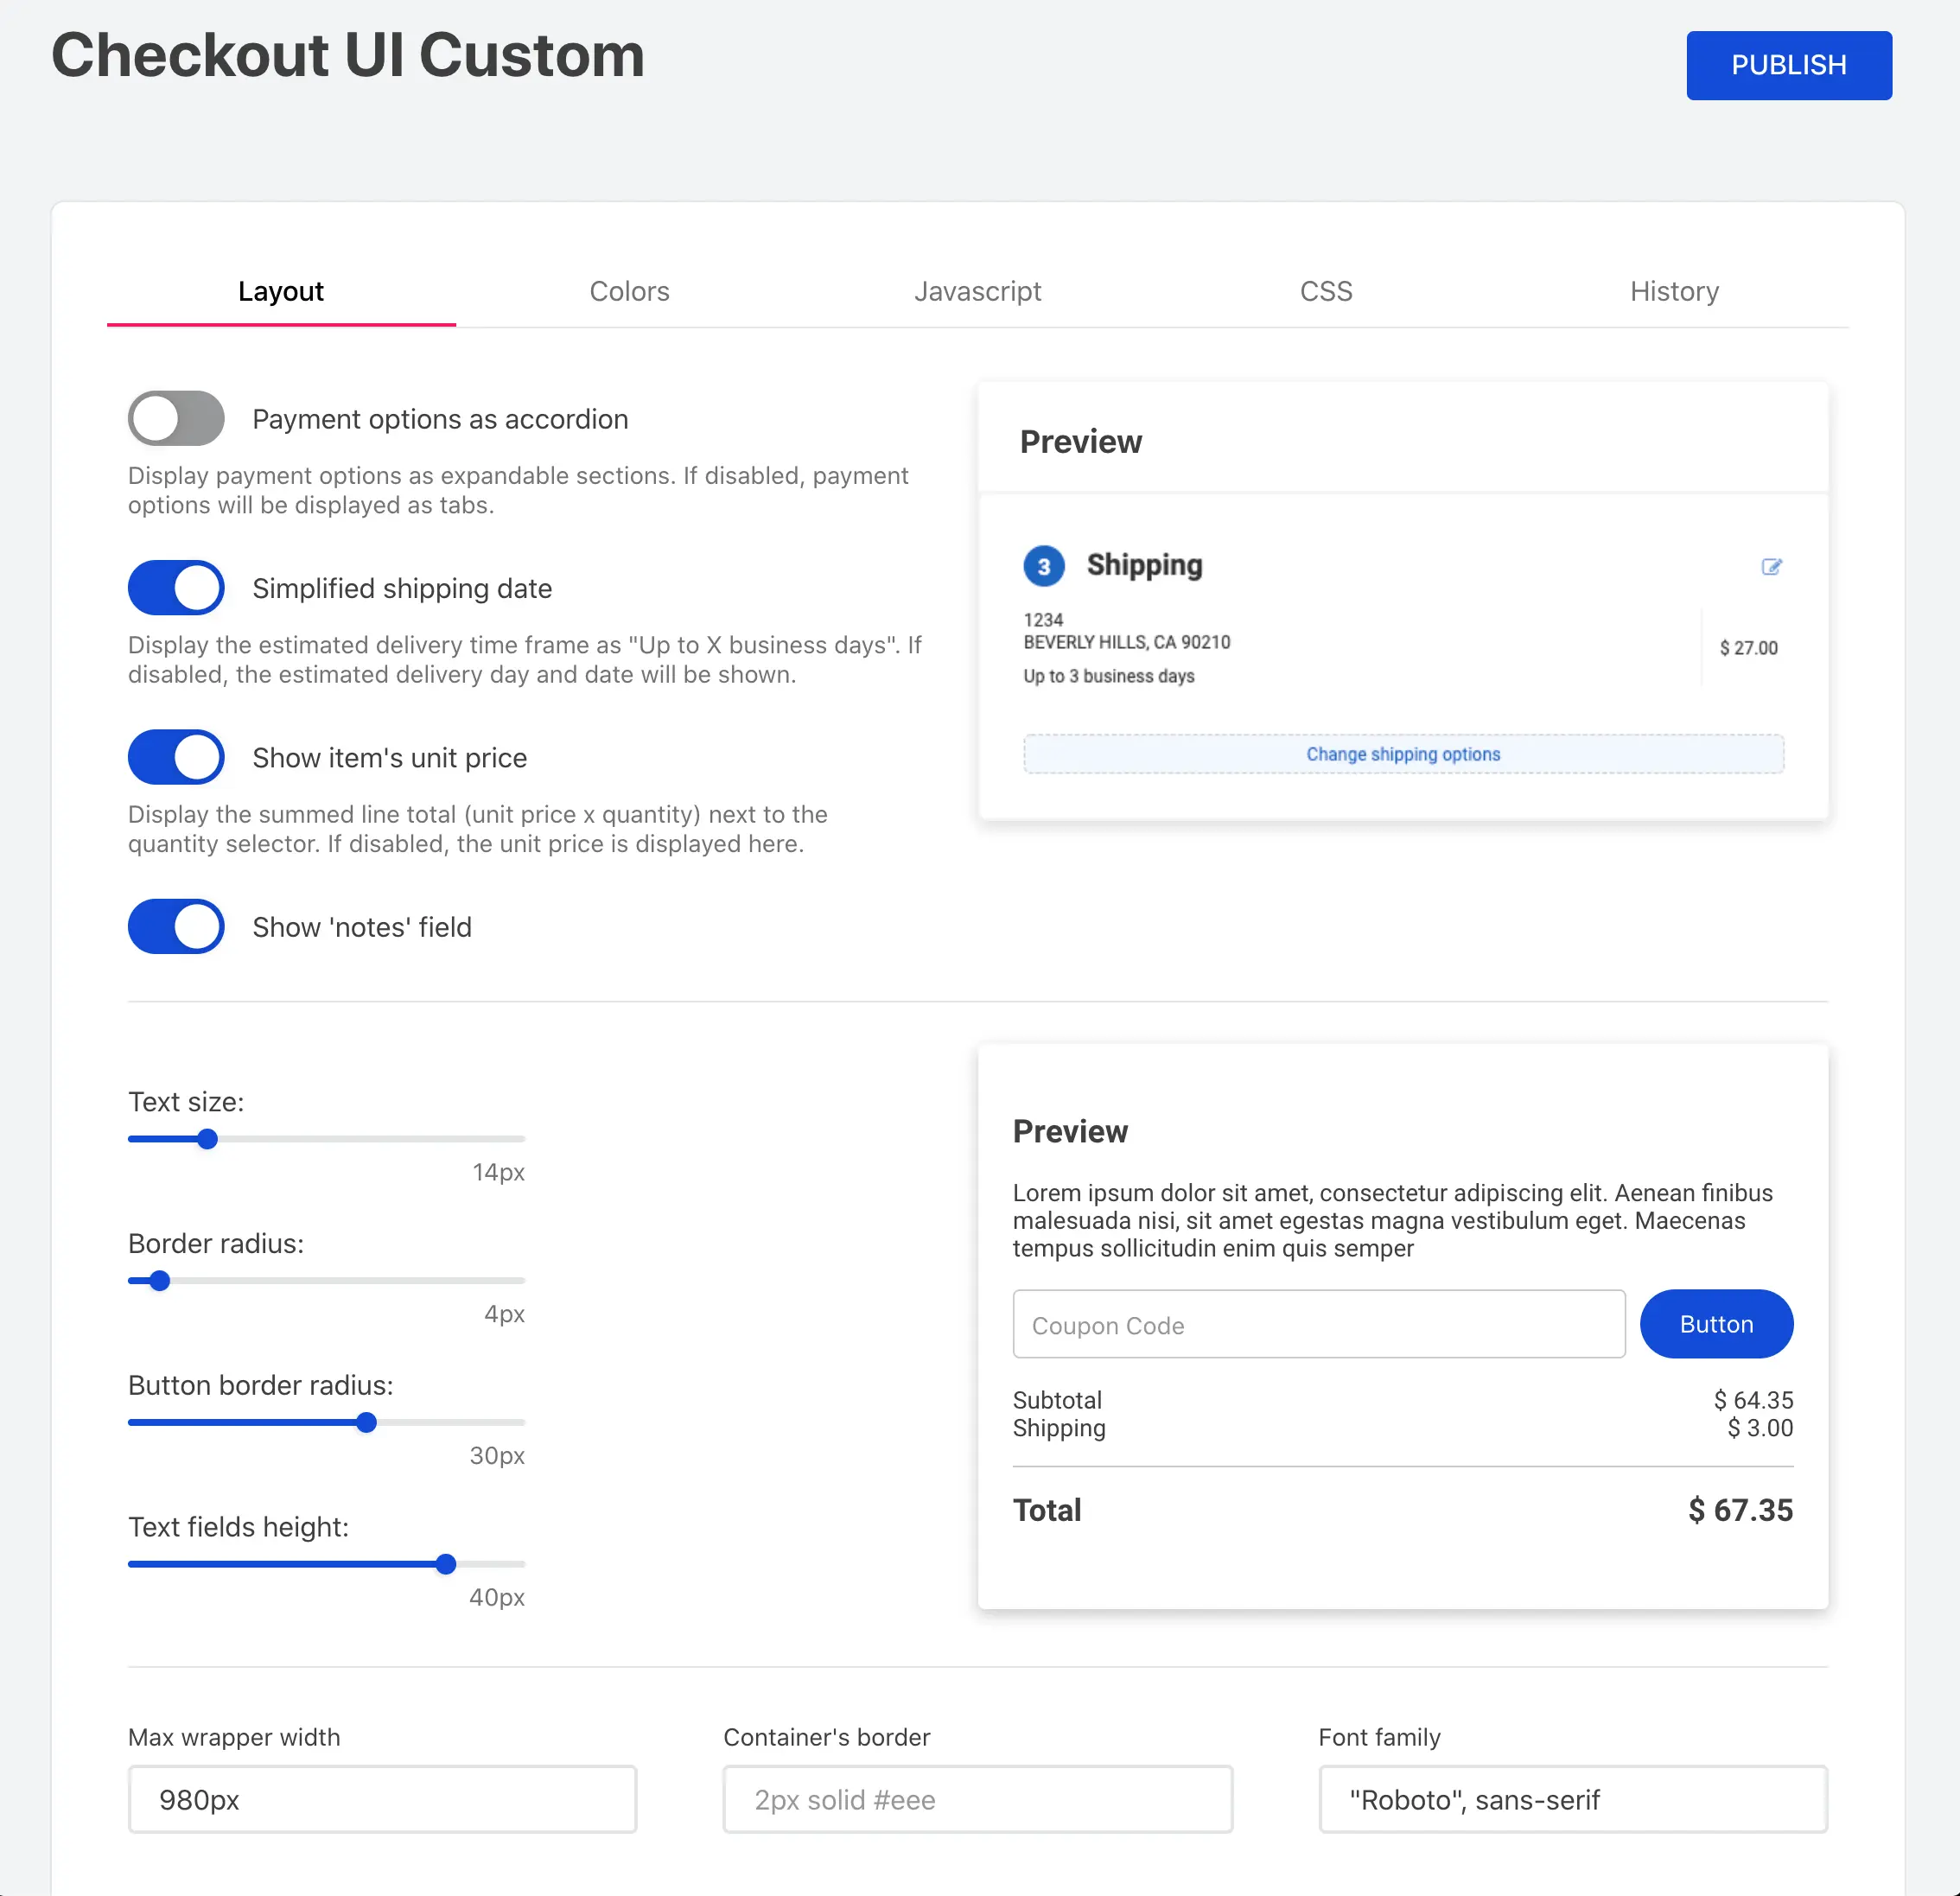
Task: Switch off Show 'notes' field toggle
Action: (x=176, y=927)
